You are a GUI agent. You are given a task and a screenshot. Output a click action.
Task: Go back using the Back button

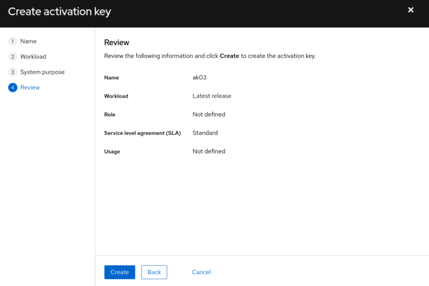[x=154, y=272]
